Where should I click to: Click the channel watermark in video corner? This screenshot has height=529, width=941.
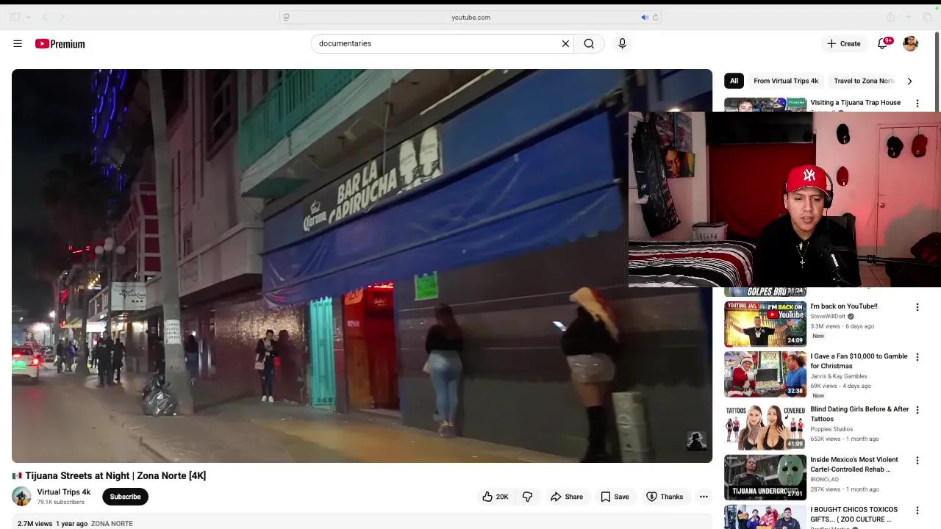[696, 440]
